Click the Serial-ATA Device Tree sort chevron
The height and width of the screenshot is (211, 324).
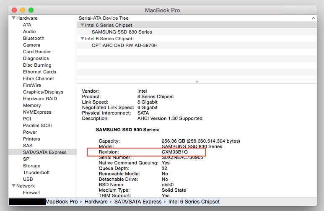[x=313, y=18]
